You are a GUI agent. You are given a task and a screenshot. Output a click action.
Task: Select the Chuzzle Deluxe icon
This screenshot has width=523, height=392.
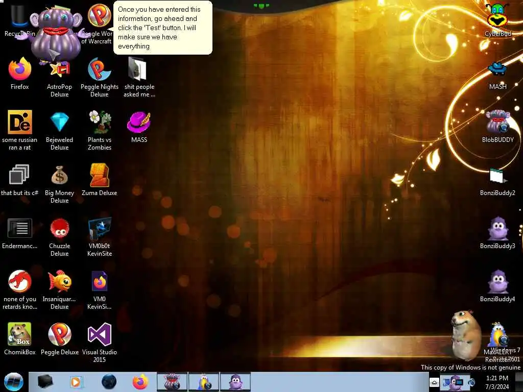click(59, 237)
